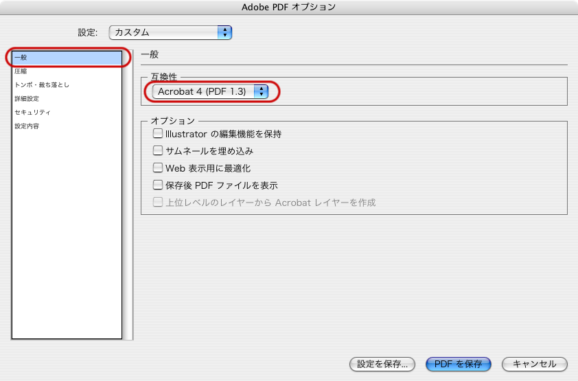Image resolution: width=578 pixels, height=381 pixels.
Task: Check 保存後 PDF ファイルを表示 option
Action: 158,185
